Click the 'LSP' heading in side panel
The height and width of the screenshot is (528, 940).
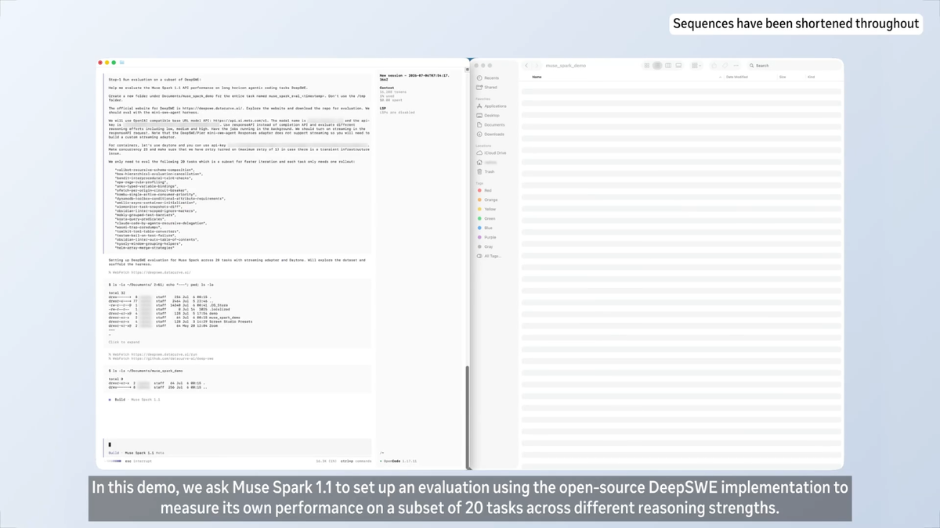click(x=382, y=109)
